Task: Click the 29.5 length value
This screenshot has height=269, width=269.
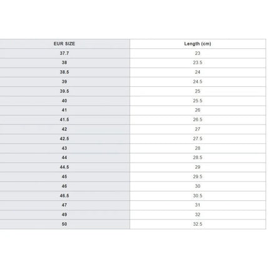Action: pyautogui.click(x=198, y=177)
